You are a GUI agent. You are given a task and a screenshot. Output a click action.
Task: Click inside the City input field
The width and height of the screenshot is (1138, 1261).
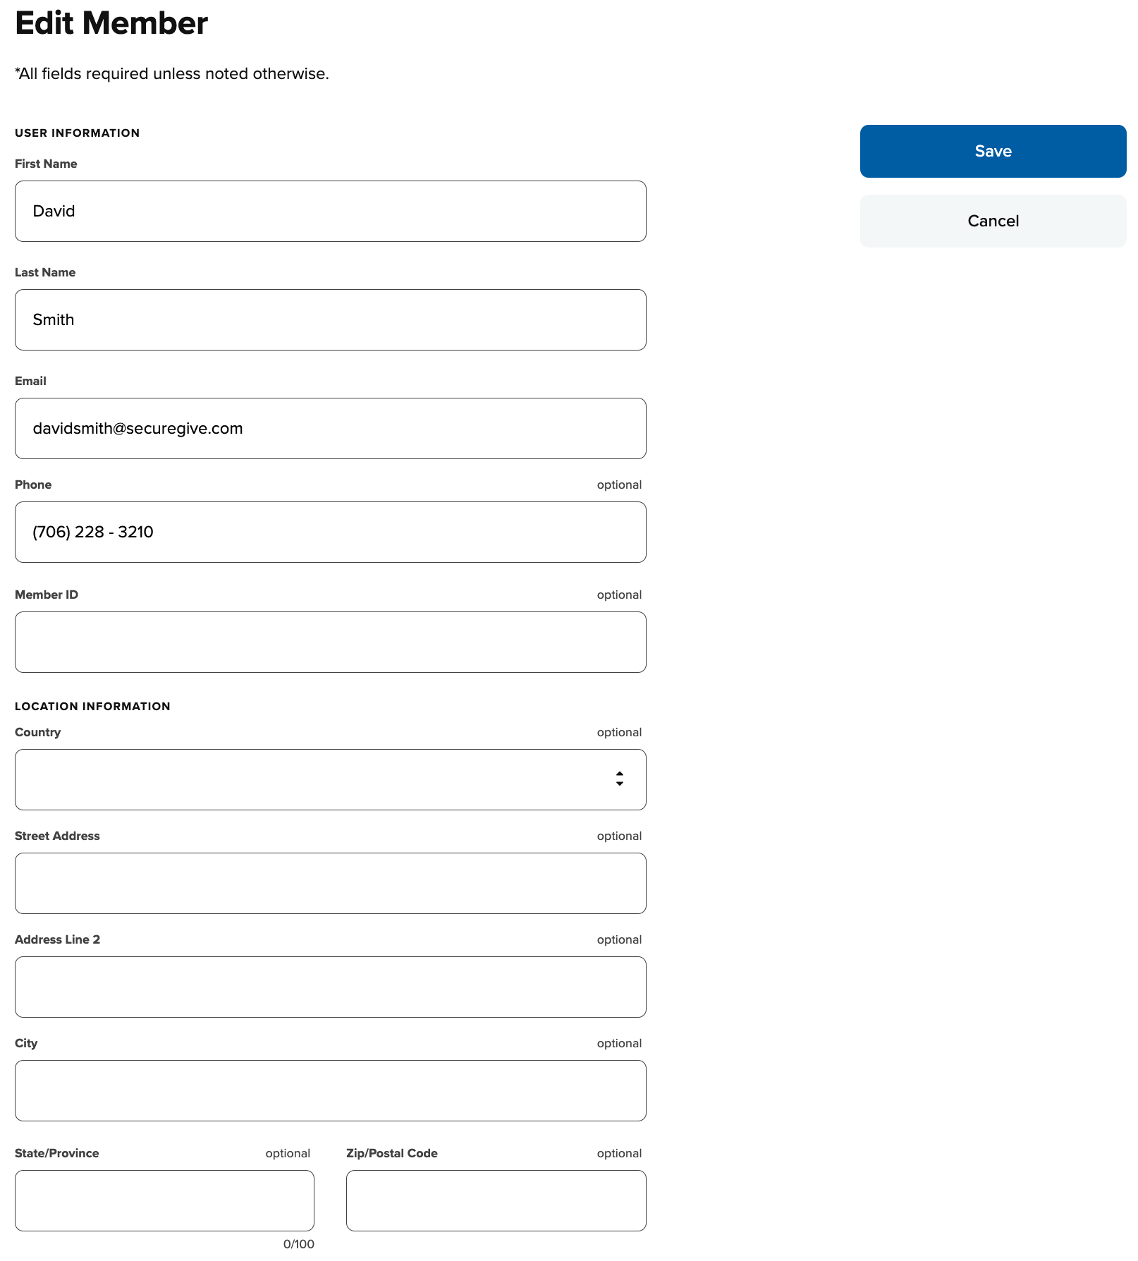(330, 1090)
